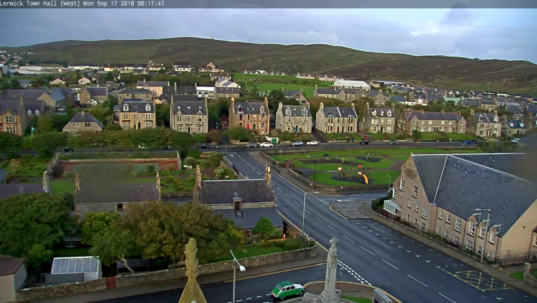Screen dimensions: 537x303
Task: Click the glass-roofed greenhouse at bottom left
Action: tap(75, 265)
